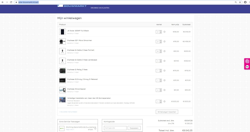250x132 pixels.
Task: Click the Q-Cable Landscape thumbnail
Action: (x=62, y=61)
